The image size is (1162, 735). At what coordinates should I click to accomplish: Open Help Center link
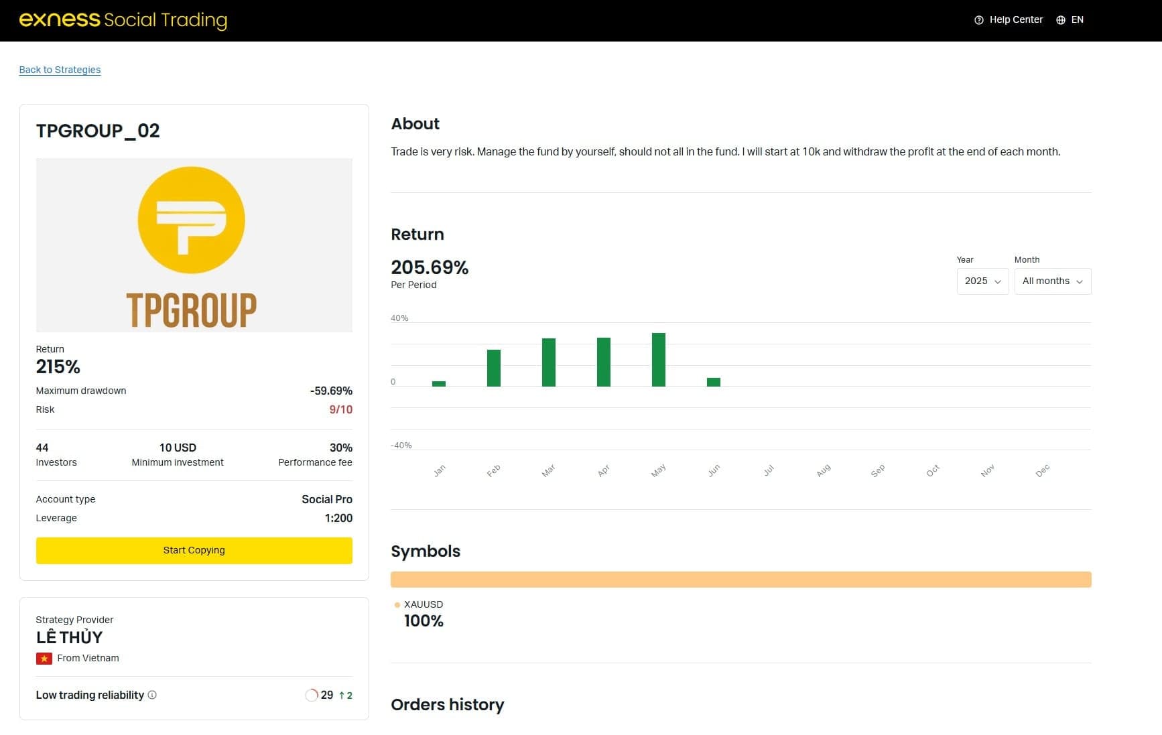pos(1009,20)
